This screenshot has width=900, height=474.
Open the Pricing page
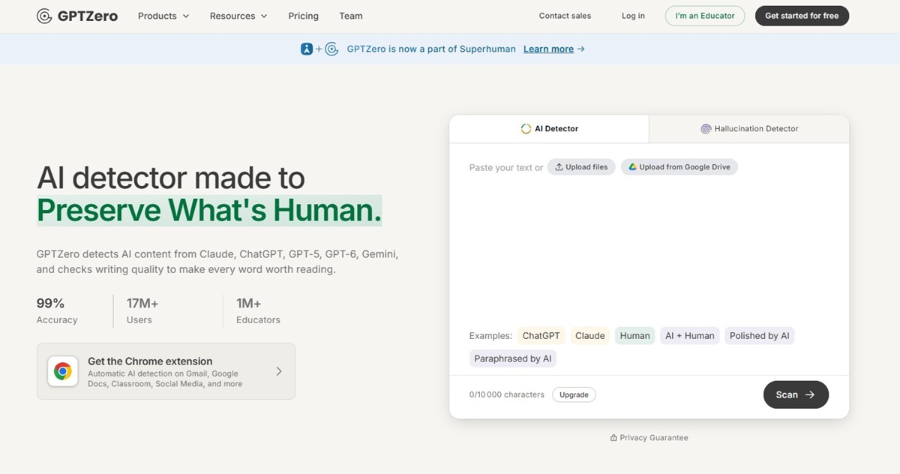pos(303,16)
